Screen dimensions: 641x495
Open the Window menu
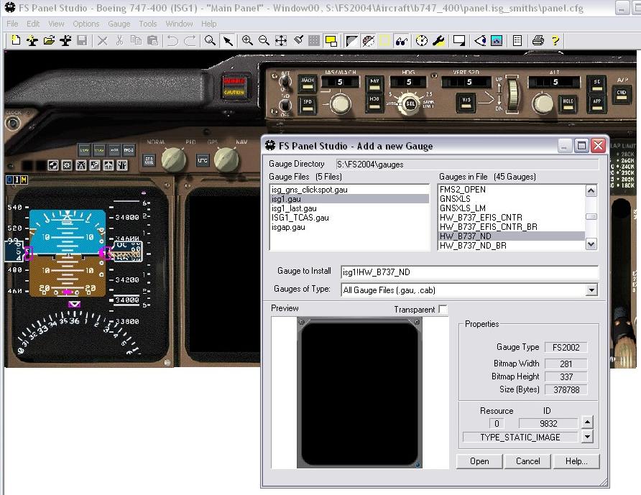click(179, 24)
